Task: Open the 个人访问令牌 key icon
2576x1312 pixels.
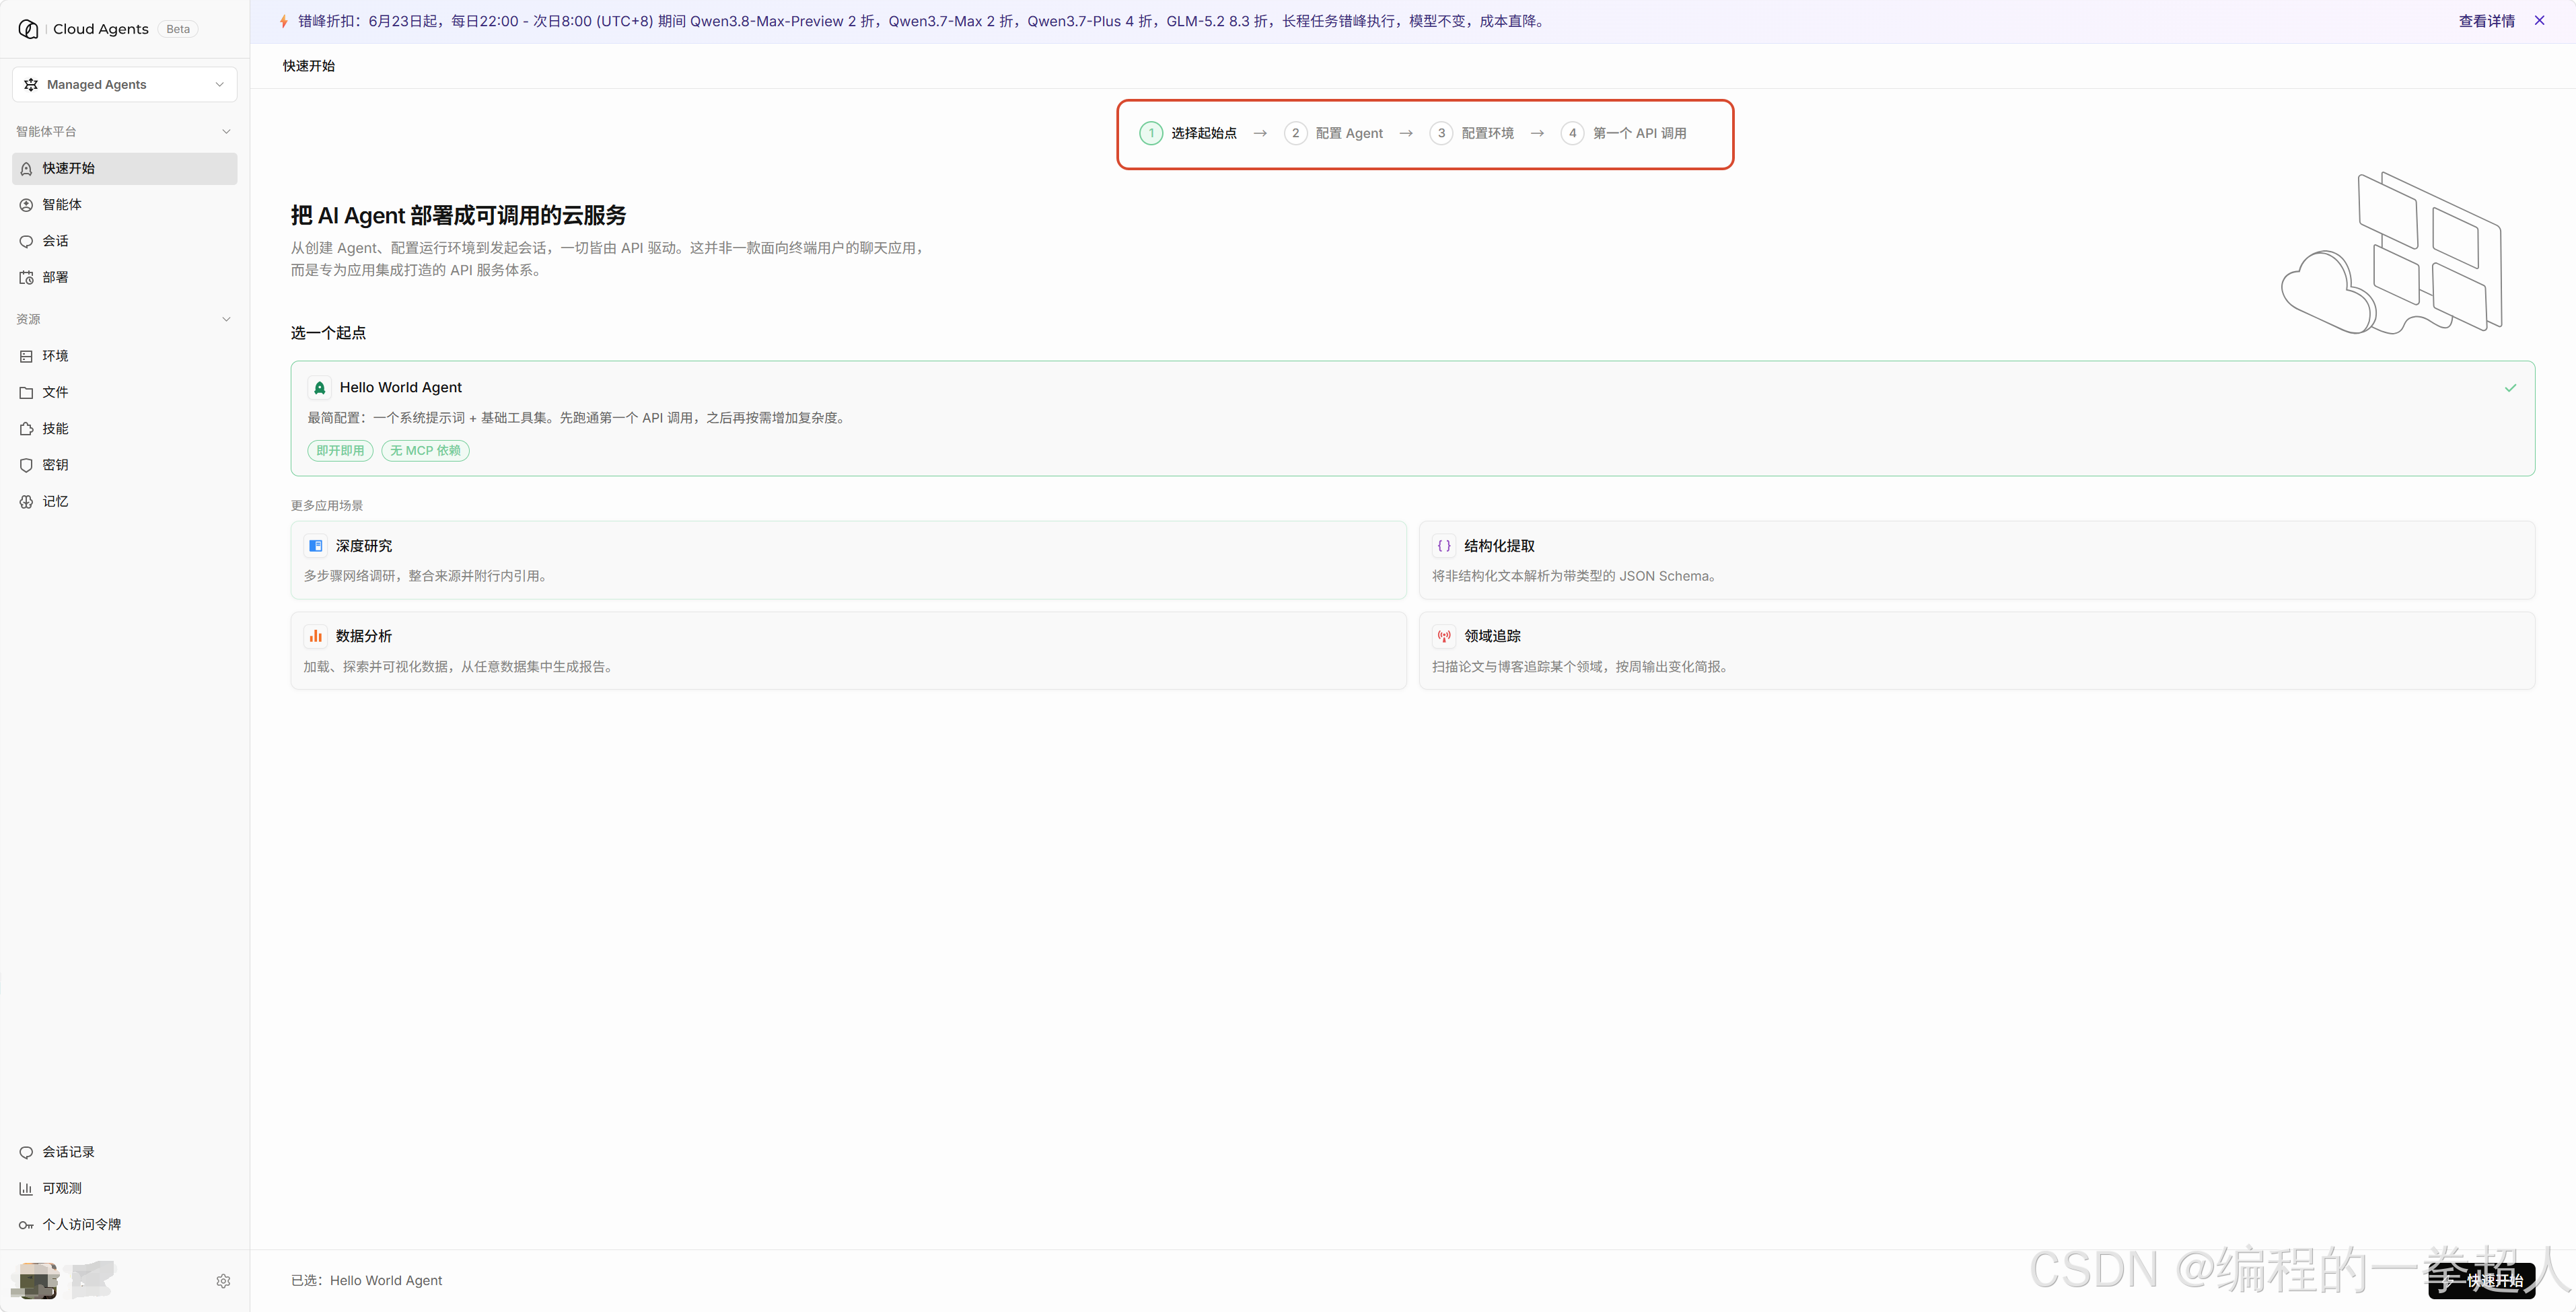Action: click(x=27, y=1225)
